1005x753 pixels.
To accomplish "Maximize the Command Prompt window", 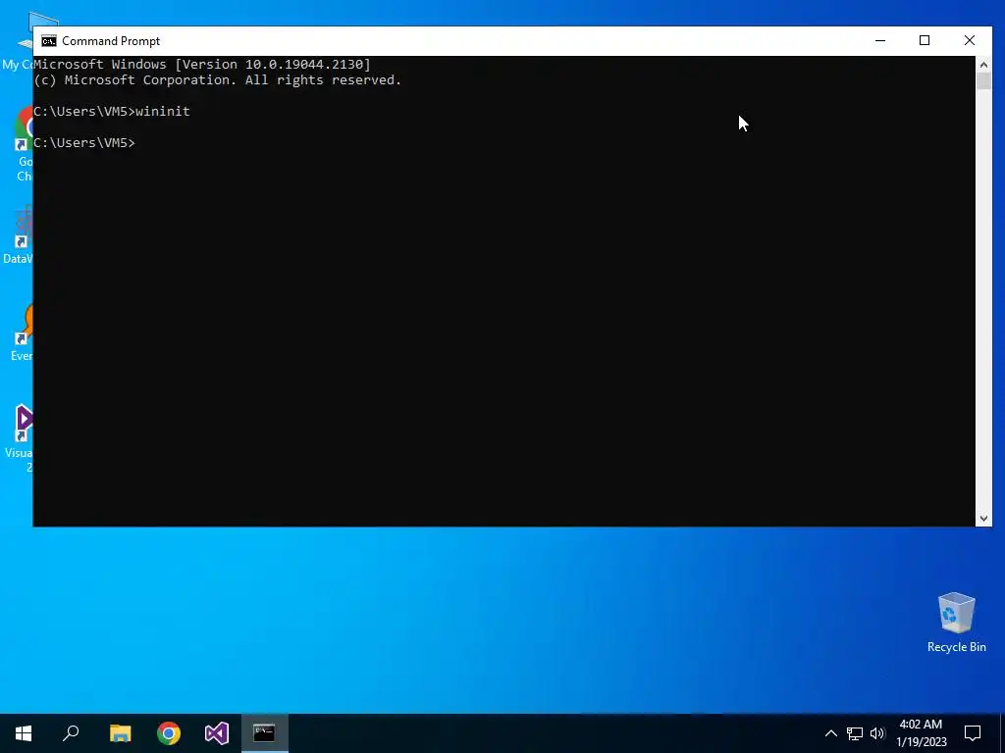I will tap(925, 40).
